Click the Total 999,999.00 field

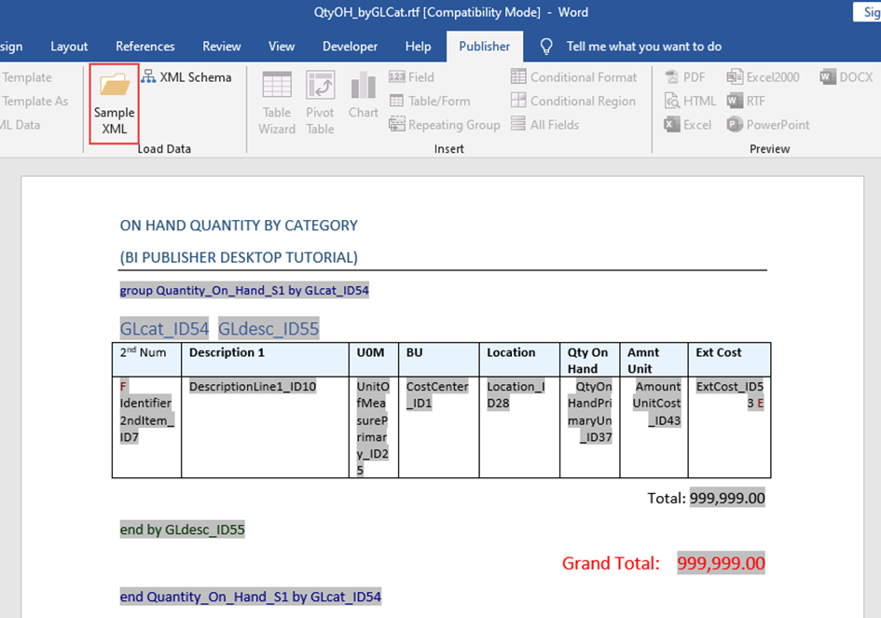coord(727,498)
